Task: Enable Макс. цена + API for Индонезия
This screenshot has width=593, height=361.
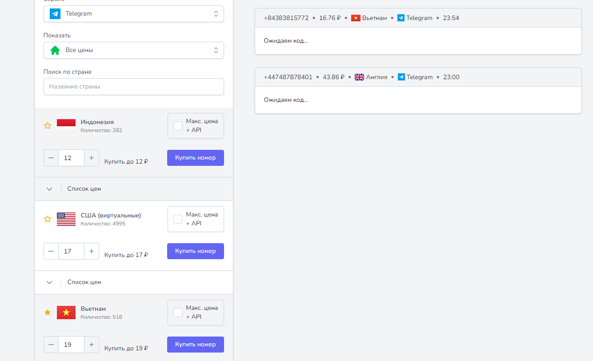Action: [x=178, y=126]
